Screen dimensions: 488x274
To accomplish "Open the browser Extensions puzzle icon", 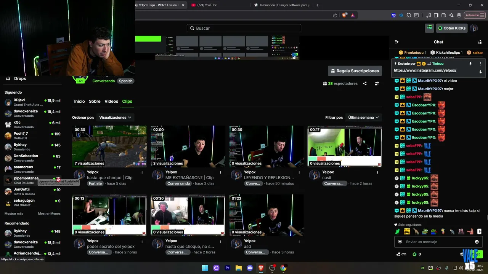I will coord(408,15).
